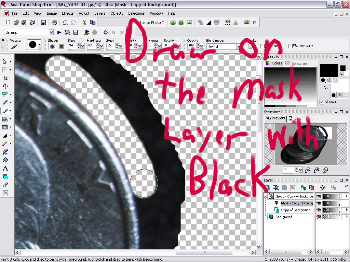Zoom in with the Overview magnifier plus

coord(316,170)
